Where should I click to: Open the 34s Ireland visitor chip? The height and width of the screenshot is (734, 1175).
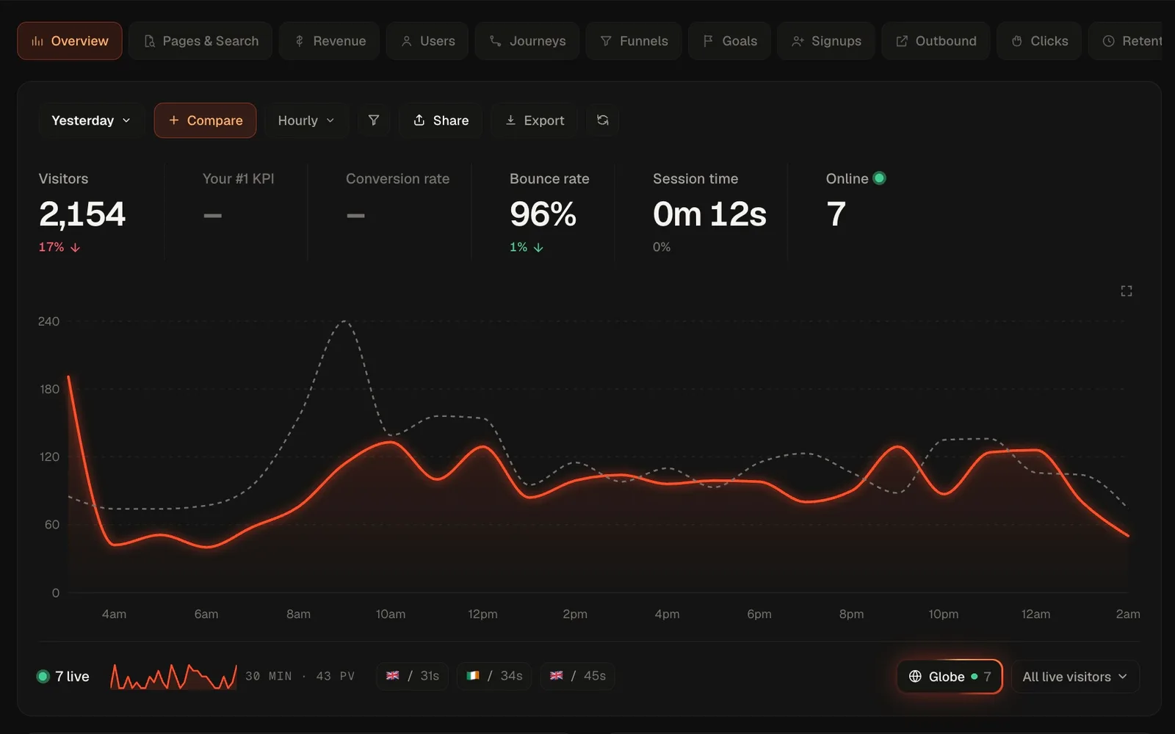[494, 676]
